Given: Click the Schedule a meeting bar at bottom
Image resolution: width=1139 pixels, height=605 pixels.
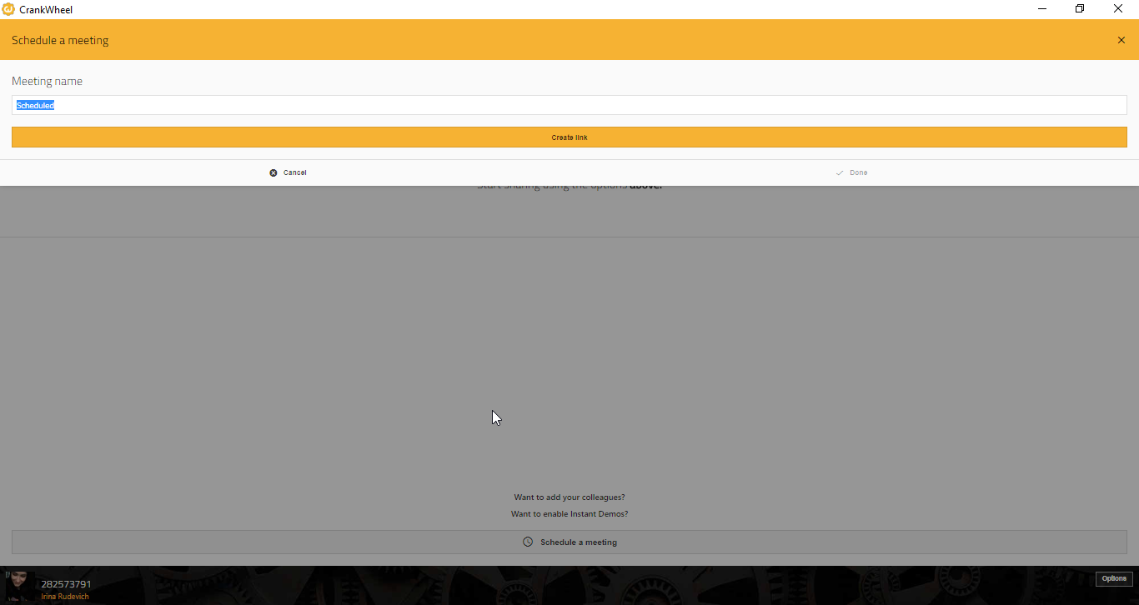Looking at the screenshot, I should pyautogui.click(x=569, y=542).
